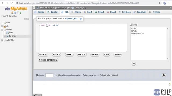Open the Triggers tab
Screen dimensions: 172x96
[155, 12]
